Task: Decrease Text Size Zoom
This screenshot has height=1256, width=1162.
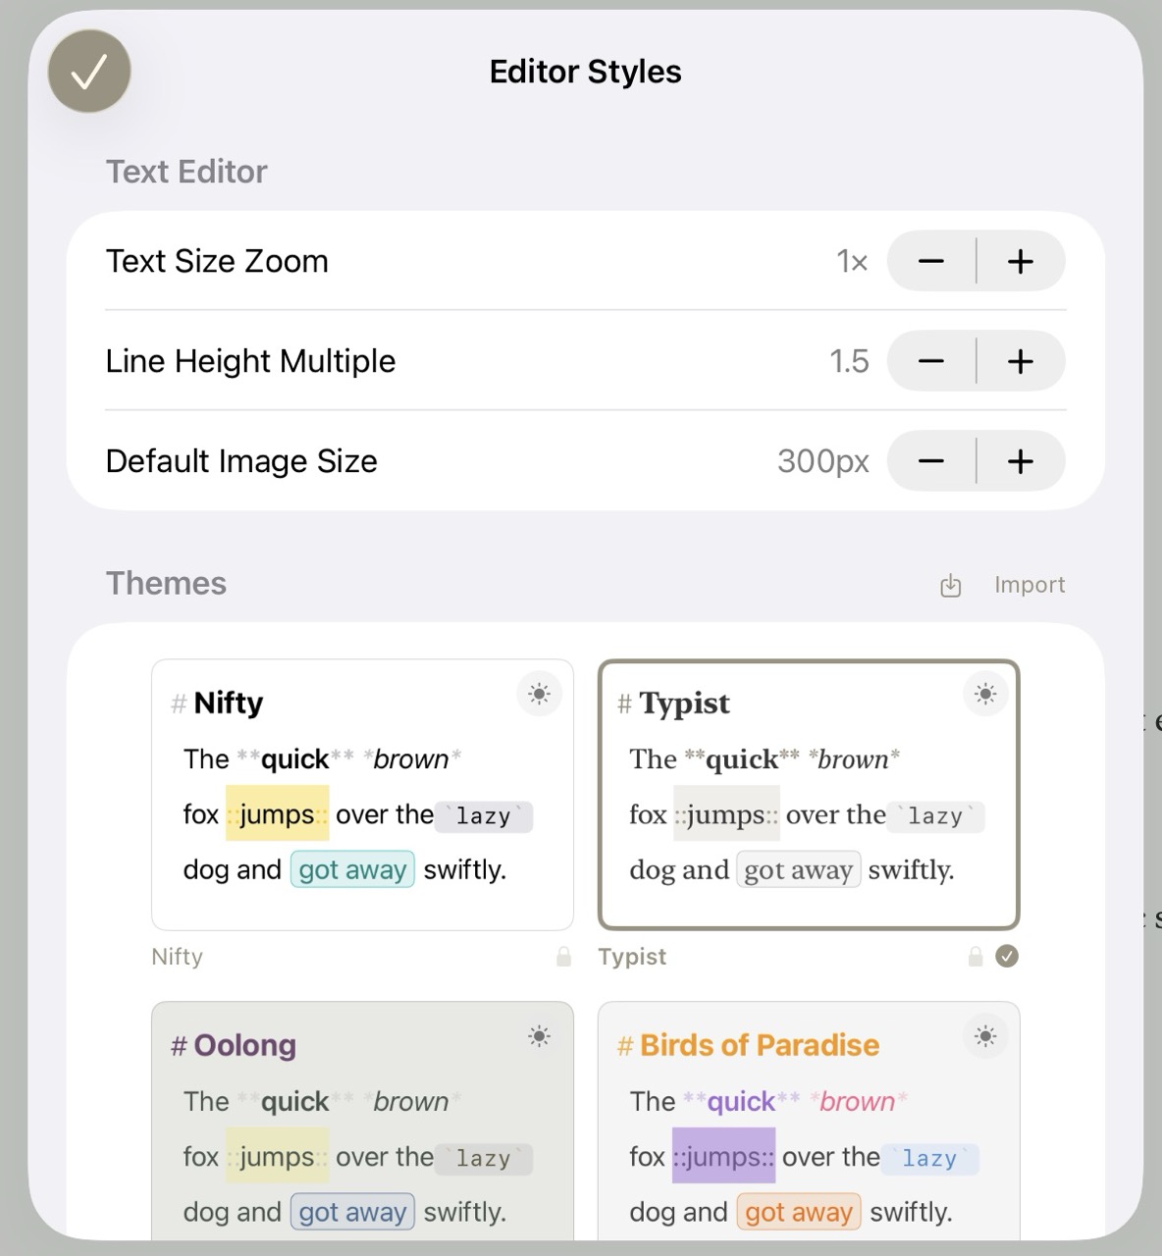Action: pyautogui.click(x=930, y=261)
